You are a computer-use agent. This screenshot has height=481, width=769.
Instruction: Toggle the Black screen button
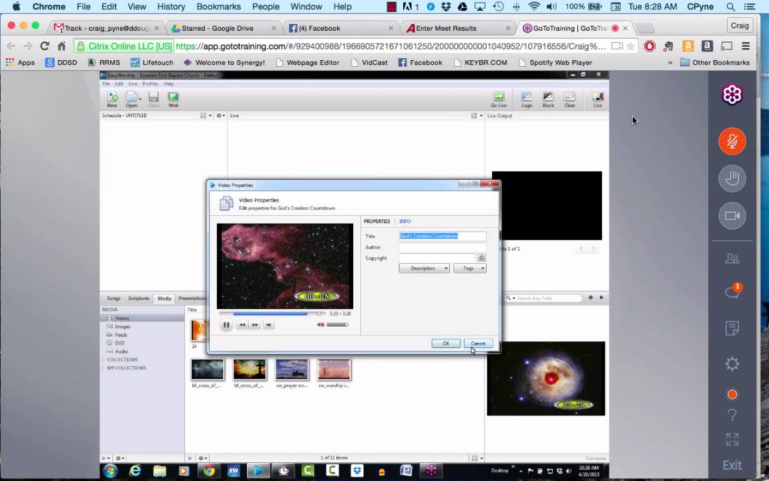pos(548,99)
